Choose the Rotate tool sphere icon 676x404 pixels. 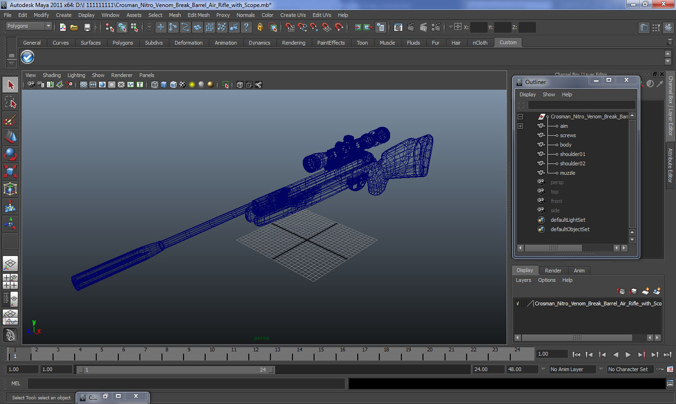(x=10, y=154)
